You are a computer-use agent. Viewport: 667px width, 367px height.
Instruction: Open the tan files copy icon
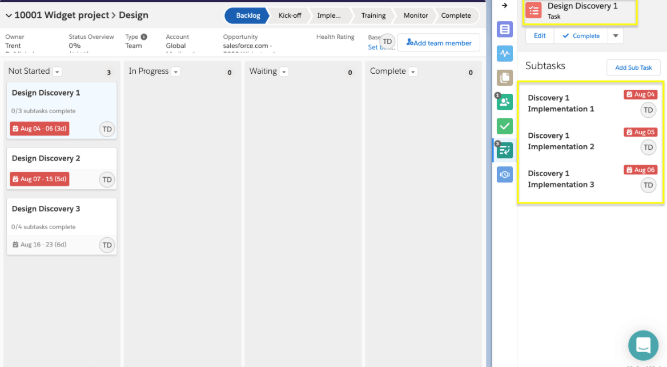point(504,78)
